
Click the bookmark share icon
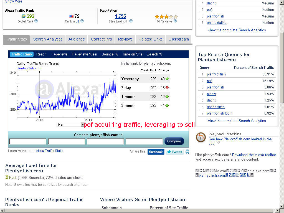click(187, 152)
